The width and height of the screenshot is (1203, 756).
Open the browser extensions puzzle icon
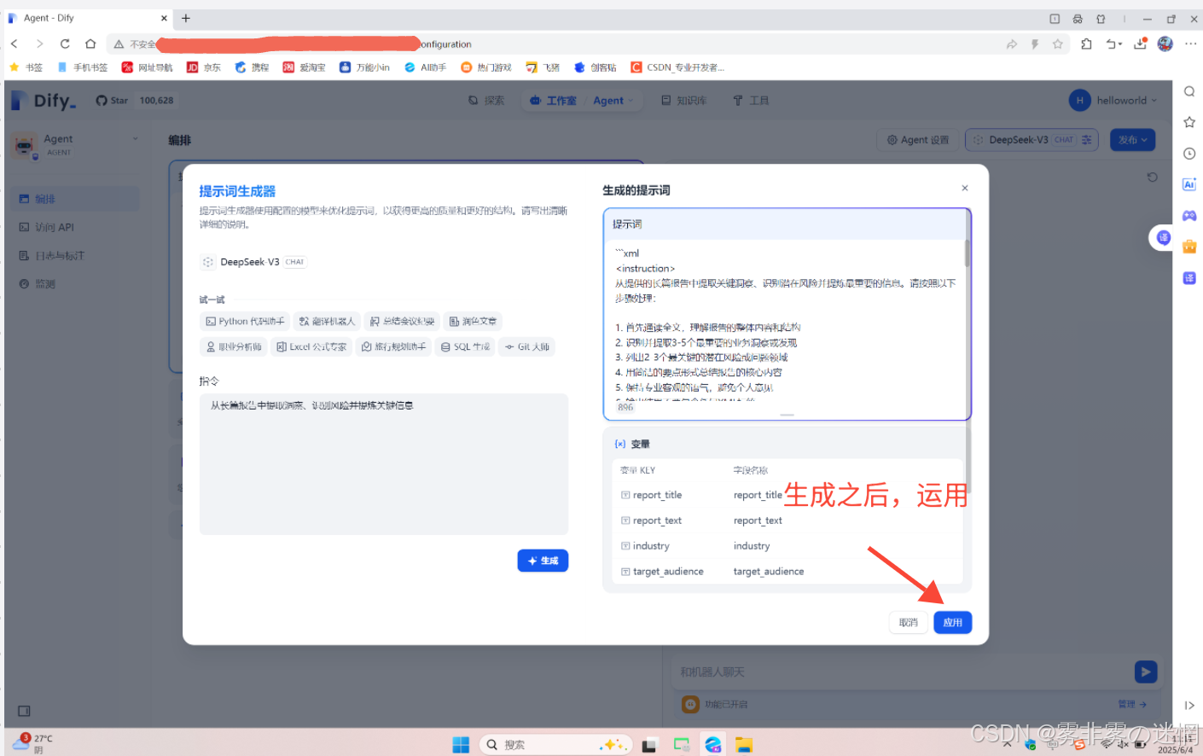coord(1086,44)
